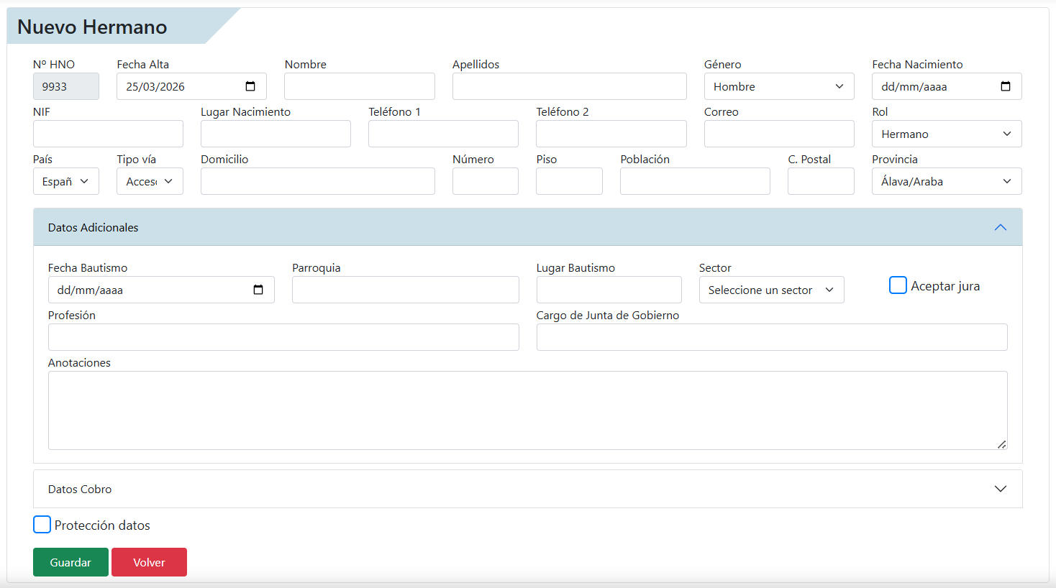Select a sector from the Sector dropdown

pos(770,290)
